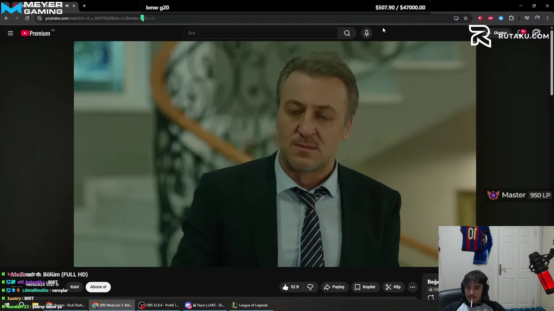Open a new browser tab with plus
The image size is (554, 311).
coord(84,6)
